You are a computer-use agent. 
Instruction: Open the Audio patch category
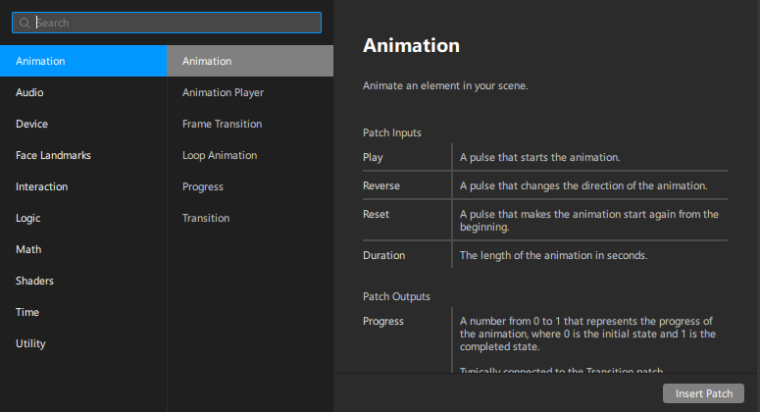(82, 92)
